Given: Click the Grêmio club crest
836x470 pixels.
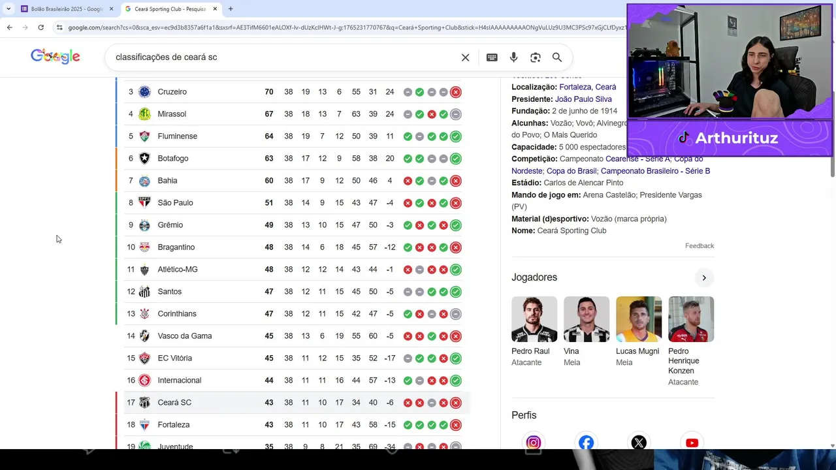Looking at the screenshot, I should point(144,225).
